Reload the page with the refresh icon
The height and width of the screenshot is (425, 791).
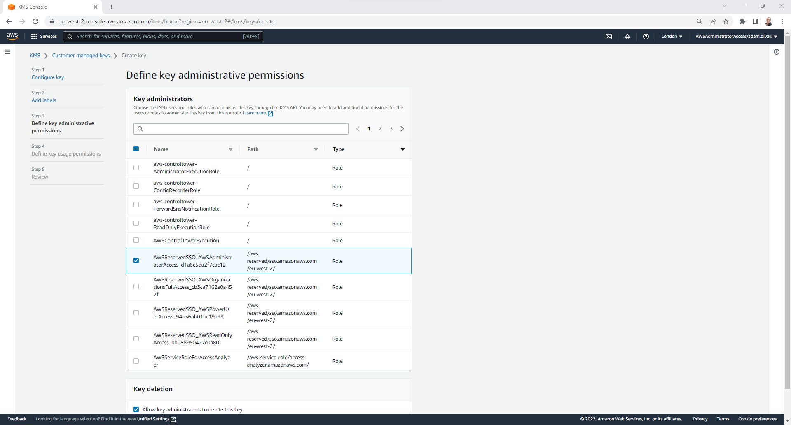35,21
